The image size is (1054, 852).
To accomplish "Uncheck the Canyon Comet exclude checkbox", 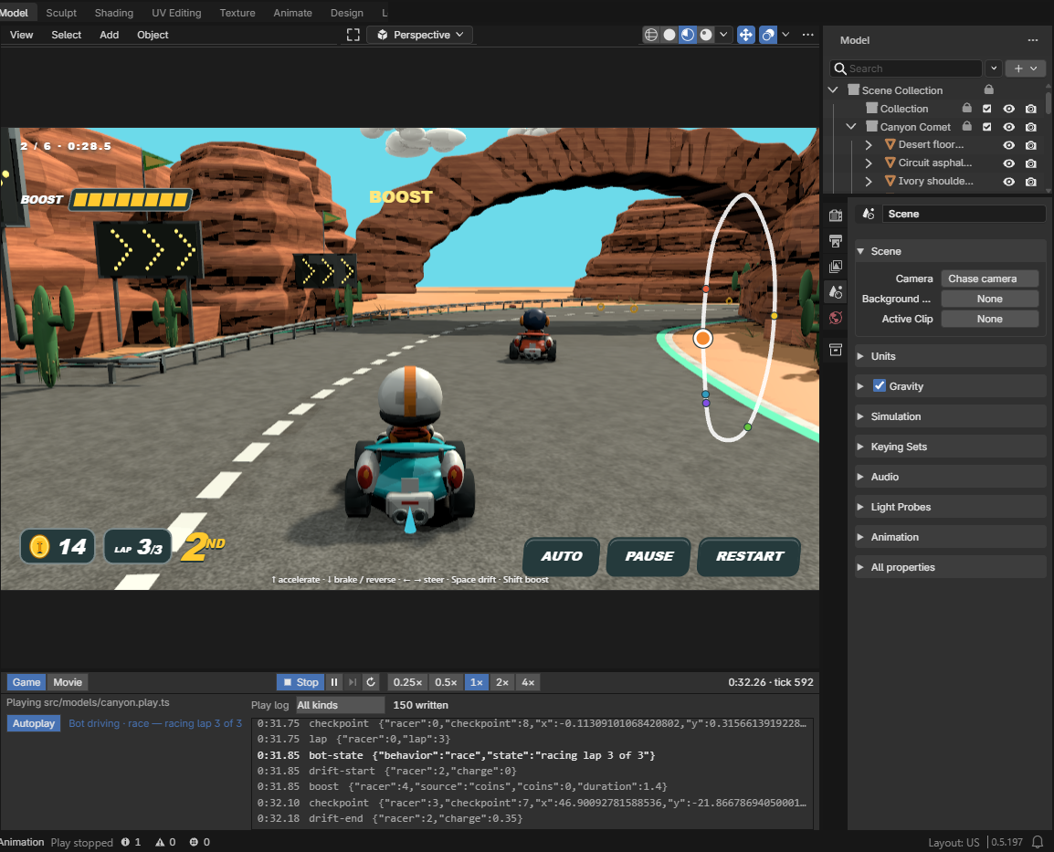I will point(986,126).
